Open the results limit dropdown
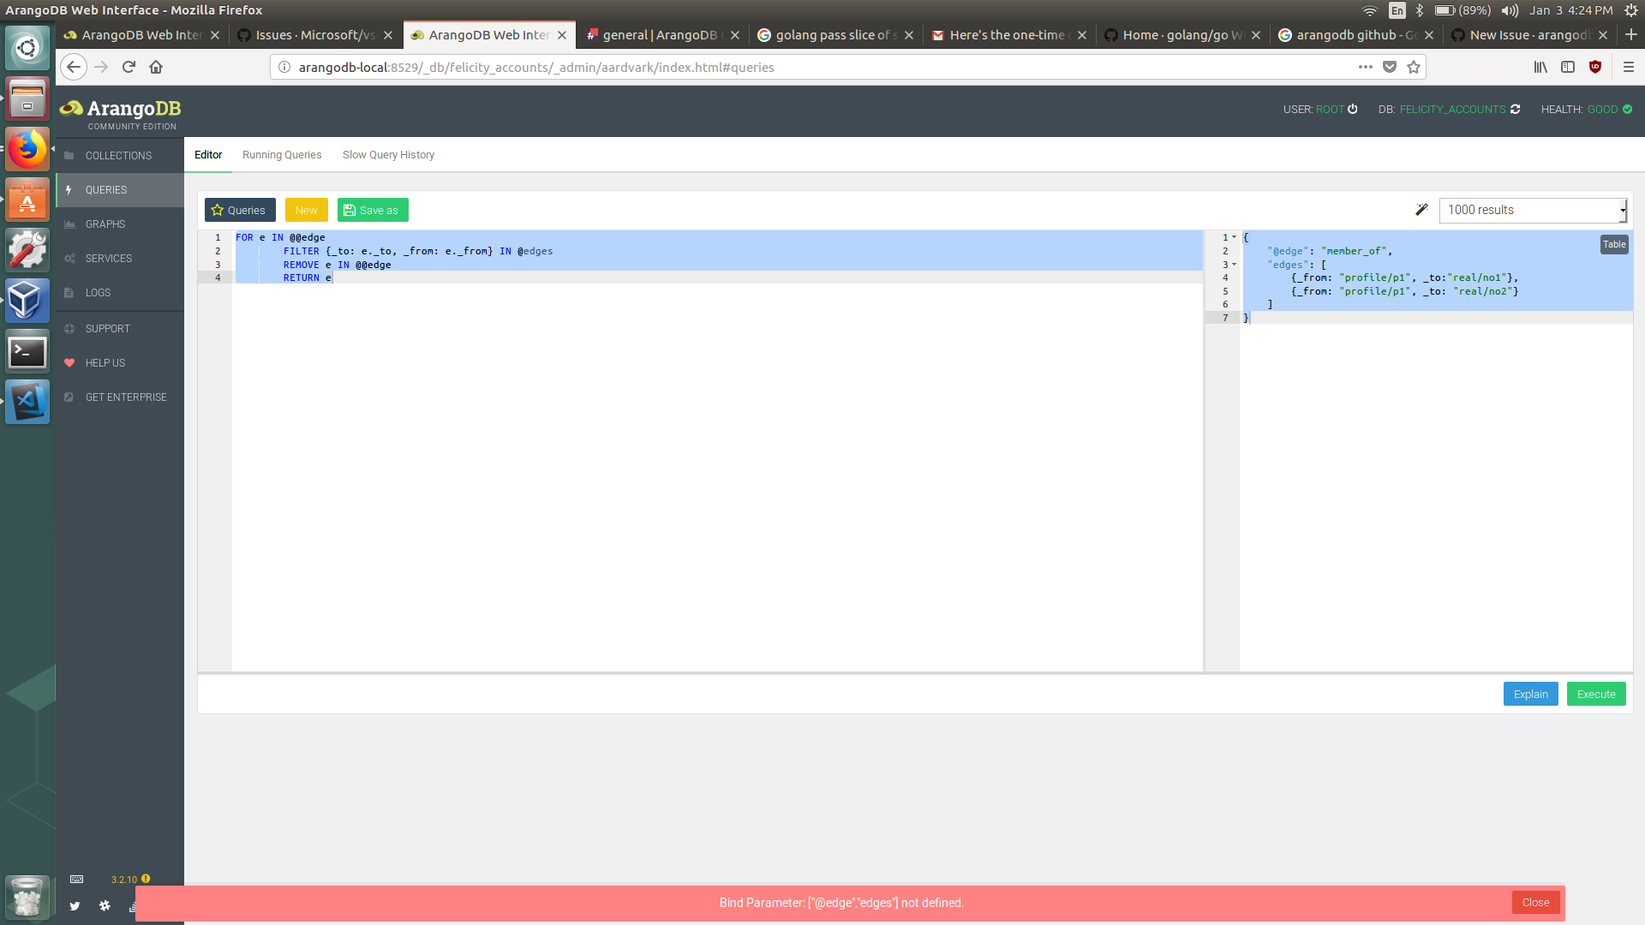1645x925 pixels. tap(1533, 210)
